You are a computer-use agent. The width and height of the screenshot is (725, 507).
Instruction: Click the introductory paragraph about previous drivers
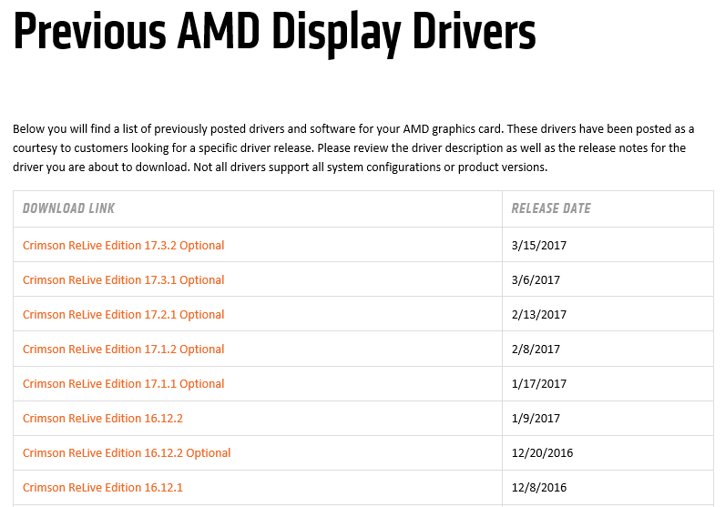(353, 147)
